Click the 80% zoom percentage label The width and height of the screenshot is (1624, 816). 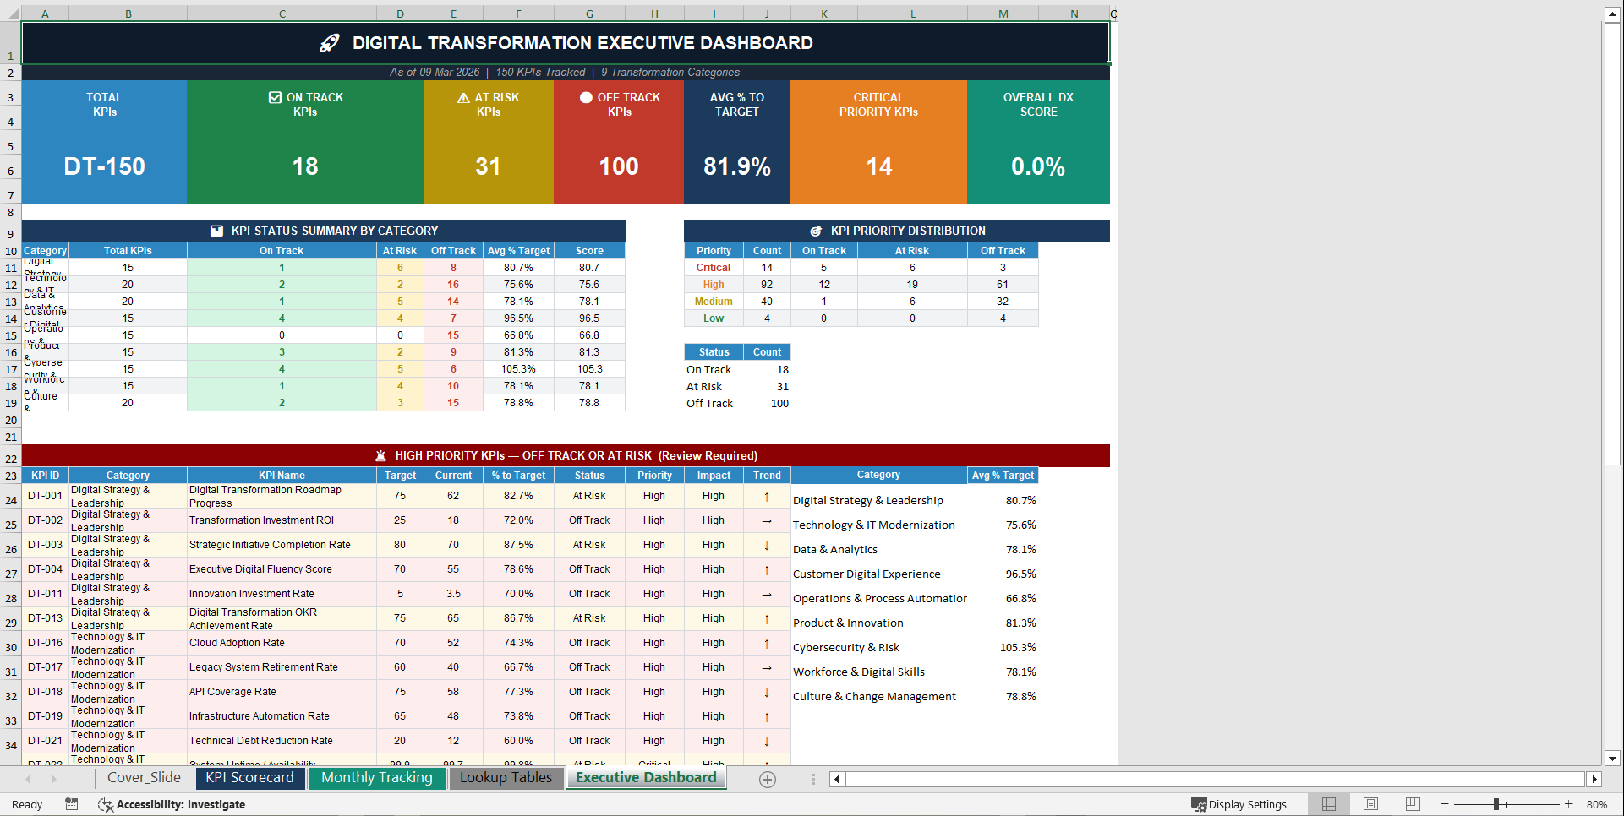tap(1598, 804)
